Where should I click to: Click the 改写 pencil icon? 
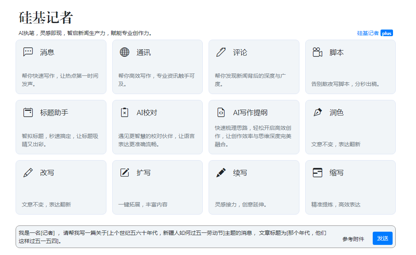point(28,173)
